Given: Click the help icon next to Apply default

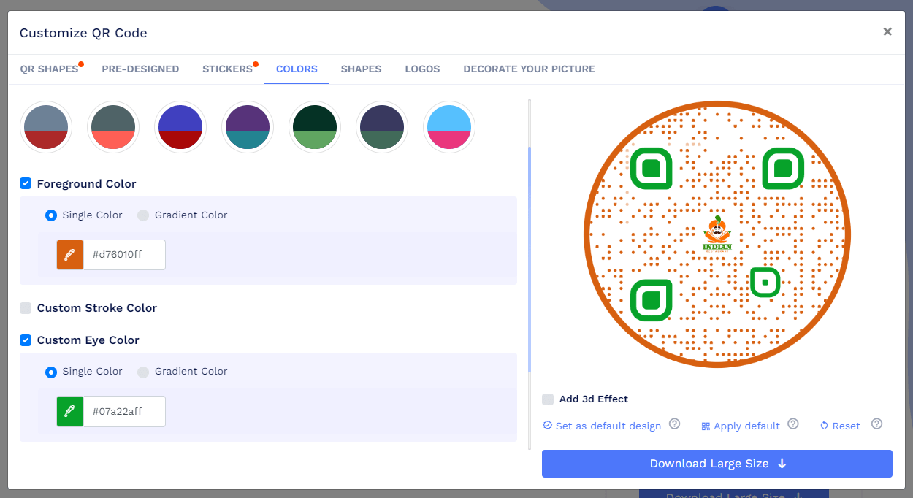Looking at the screenshot, I should click(793, 424).
